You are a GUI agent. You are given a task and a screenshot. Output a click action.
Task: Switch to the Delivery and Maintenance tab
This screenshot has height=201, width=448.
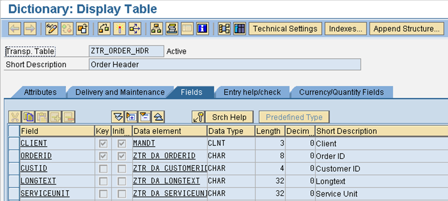tap(120, 92)
